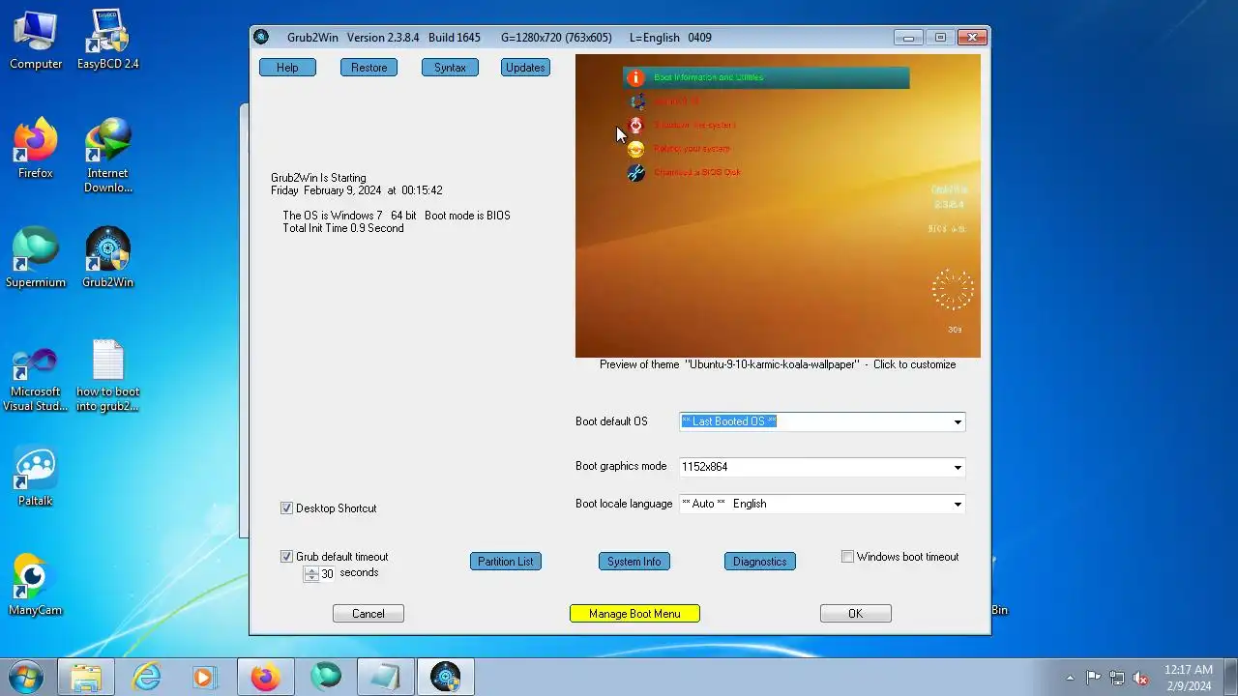Click the Shutdown the system icon in the preview

(635, 125)
